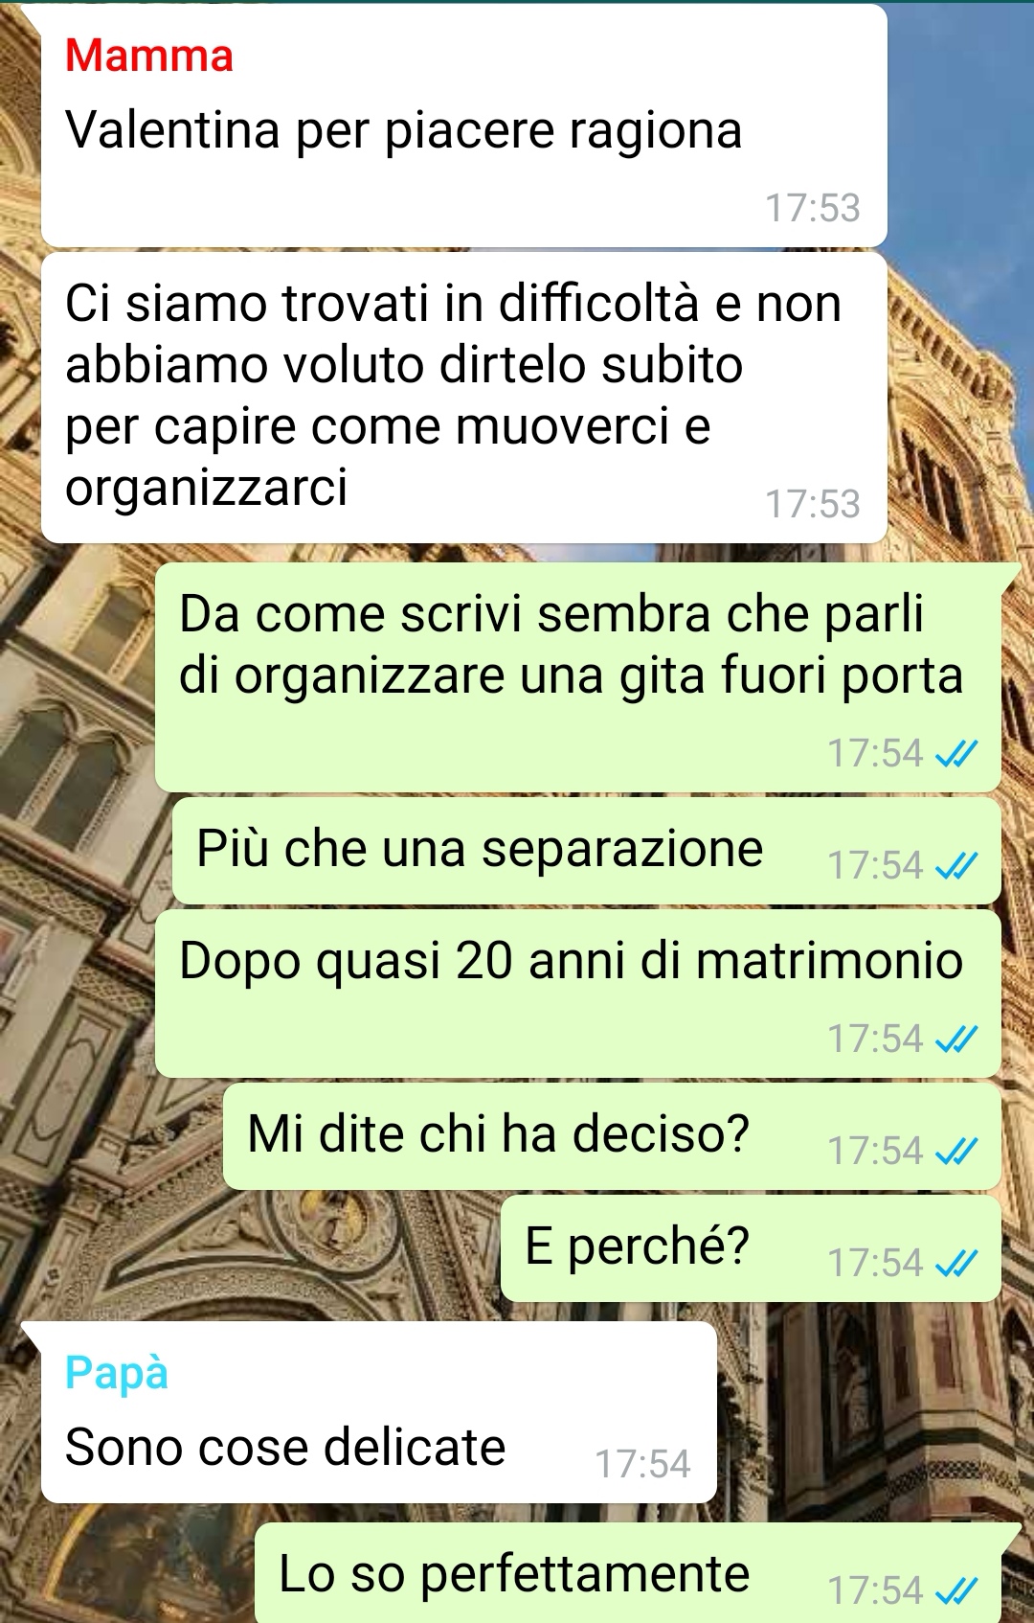Tap the blue read-receipt ticks on 'E perché?'
Viewport: 1034px width, 1623px height.
pos(956,1263)
